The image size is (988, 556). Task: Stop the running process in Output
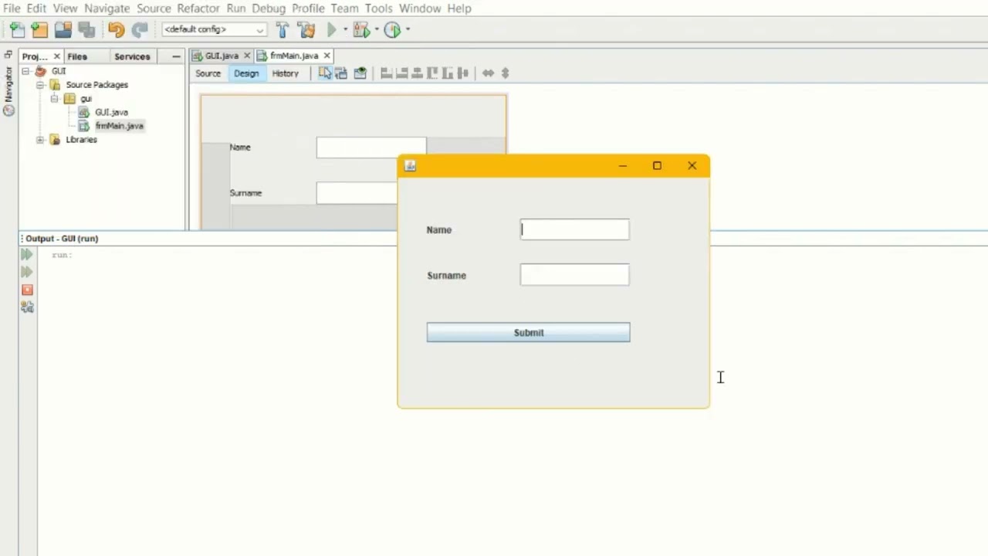27,290
